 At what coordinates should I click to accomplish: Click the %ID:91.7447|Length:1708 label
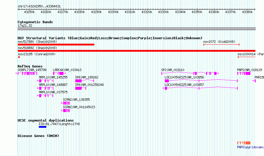tap(59, 124)
